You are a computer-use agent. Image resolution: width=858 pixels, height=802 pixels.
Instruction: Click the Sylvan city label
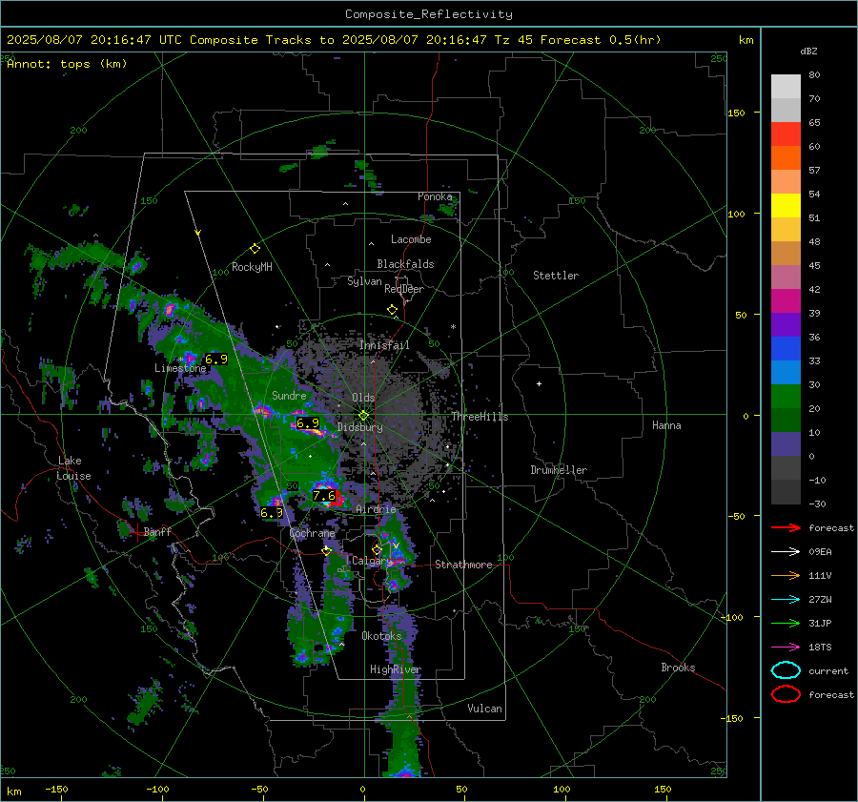point(364,281)
